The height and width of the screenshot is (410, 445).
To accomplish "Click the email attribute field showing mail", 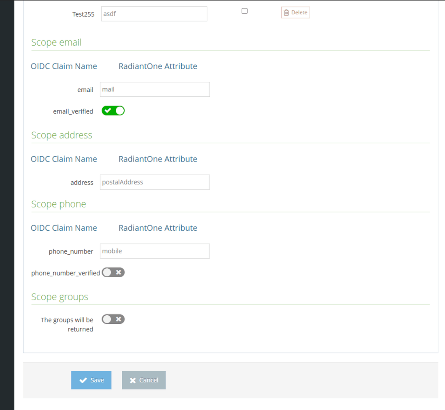I will click(155, 89).
